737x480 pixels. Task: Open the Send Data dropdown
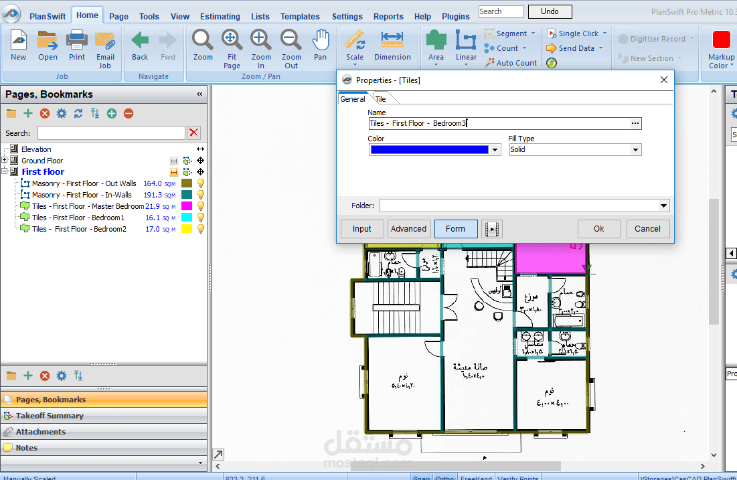click(600, 48)
